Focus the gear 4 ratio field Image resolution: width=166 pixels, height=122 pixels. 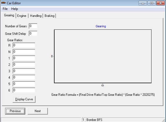pos(24,77)
